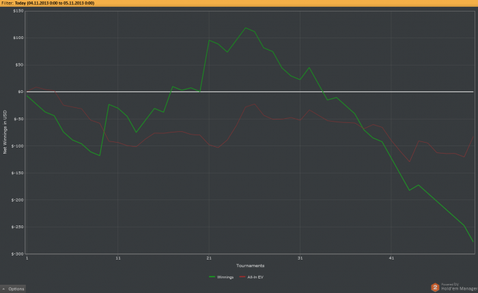
Task: Click the x-axis label 11
Action: [118, 258]
